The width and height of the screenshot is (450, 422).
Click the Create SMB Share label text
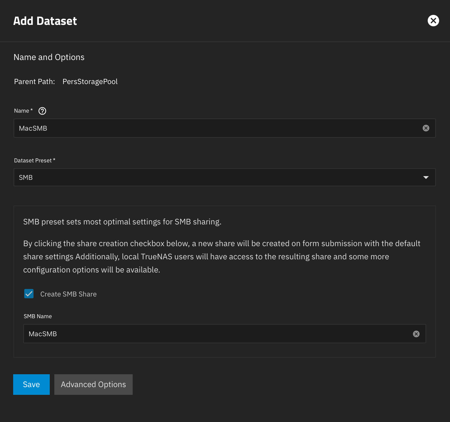(x=68, y=294)
